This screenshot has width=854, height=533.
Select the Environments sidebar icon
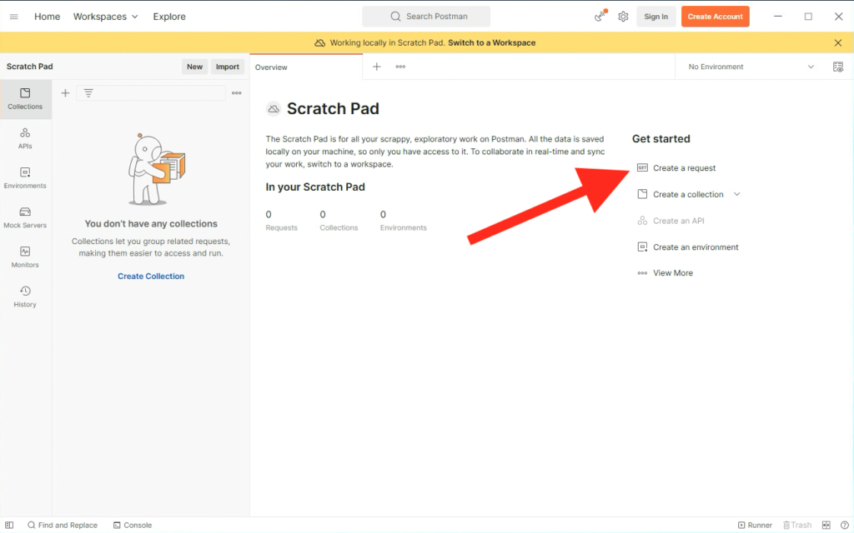point(25,177)
